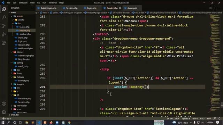The height and width of the screenshot is (125, 223).
Task: Open the Run menu
Action: point(44,3)
